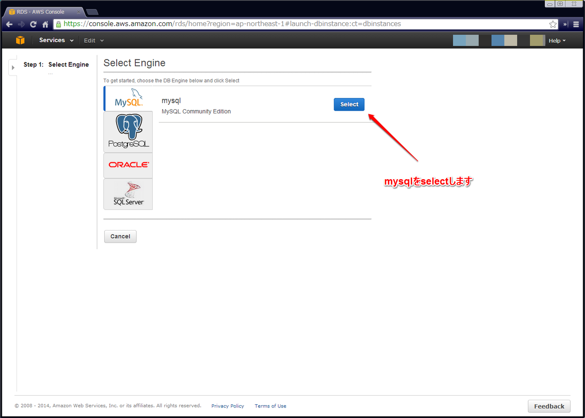Click the "Select Engine" page heading
The height and width of the screenshot is (418, 585).
(x=134, y=63)
